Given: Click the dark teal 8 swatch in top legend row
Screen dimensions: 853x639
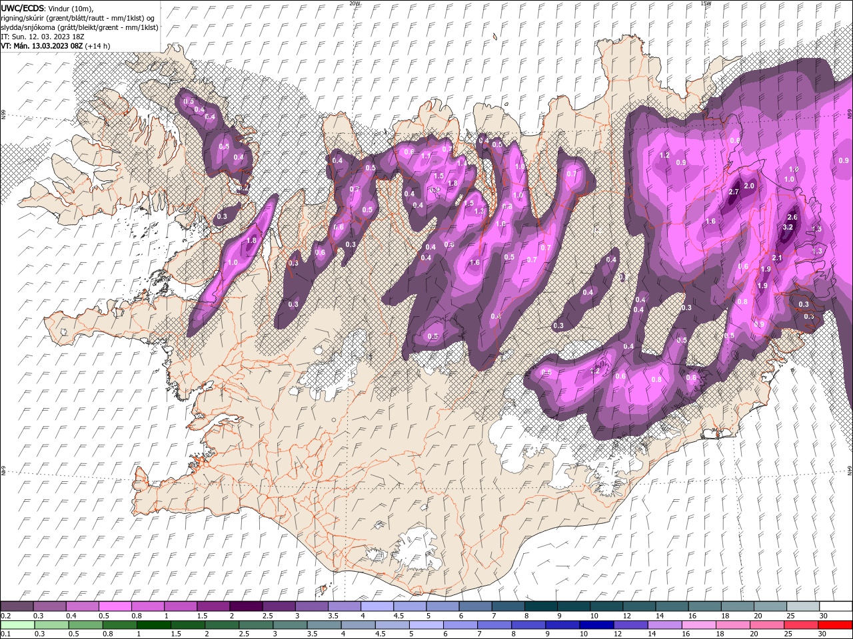Looking at the screenshot, I should pyautogui.click(x=541, y=606).
